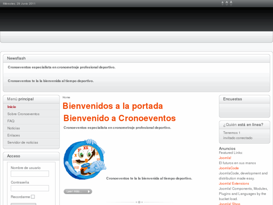Select first Newsflash line about cronometraje profesional
Image resolution: width=273 pixels, height=205 pixels.
pyautogui.click(x=62, y=67)
